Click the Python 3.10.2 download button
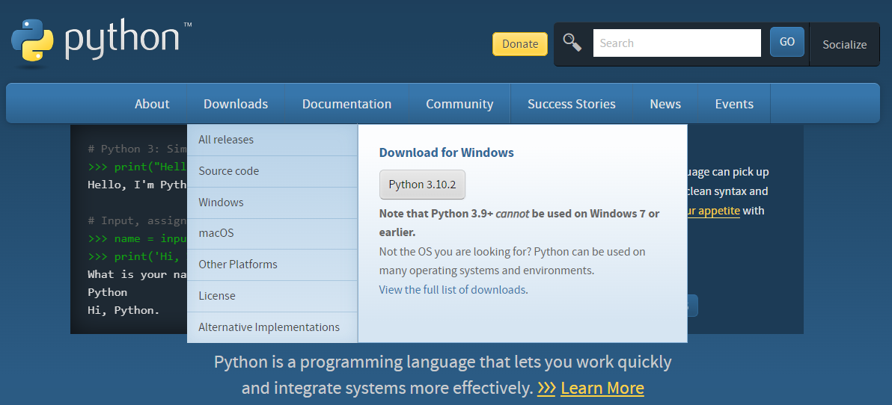The image size is (892, 405). (x=422, y=185)
